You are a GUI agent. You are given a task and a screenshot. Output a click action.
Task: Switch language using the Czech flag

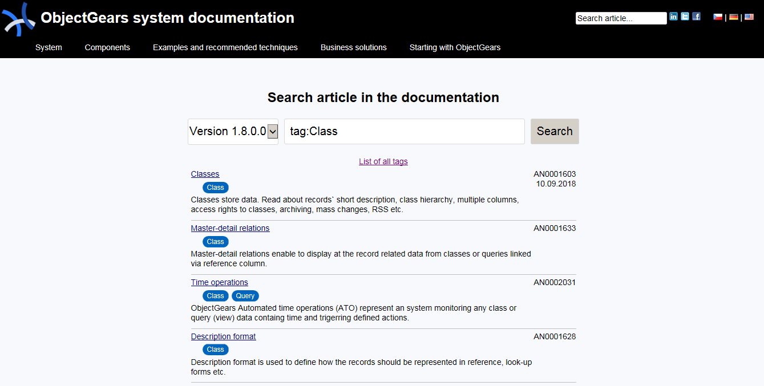[718, 17]
